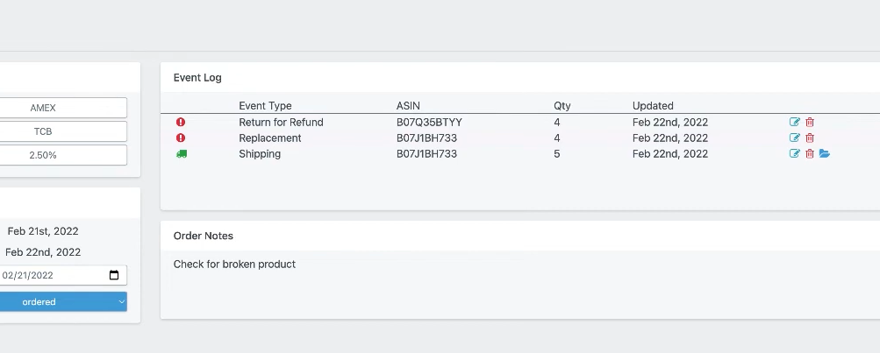Click the Updated column header
This screenshot has width=880, height=353.
point(653,106)
